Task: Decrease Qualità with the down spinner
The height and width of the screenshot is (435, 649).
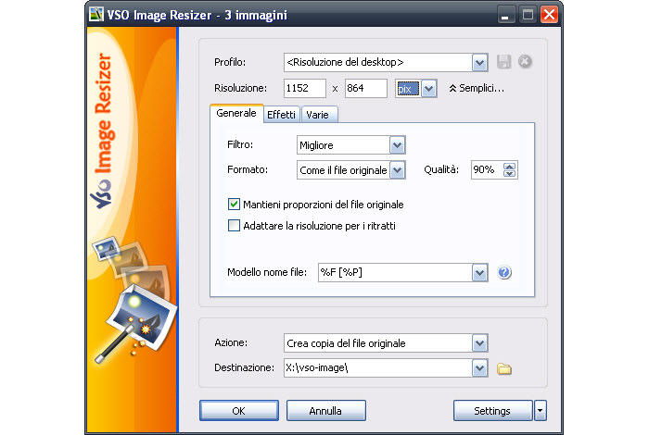Action: pos(510,173)
